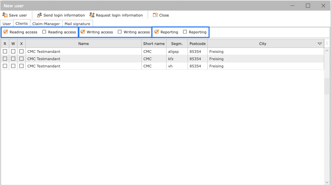Click the Save user toolbar icon
The height and width of the screenshot is (186, 331).
(x=5, y=15)
